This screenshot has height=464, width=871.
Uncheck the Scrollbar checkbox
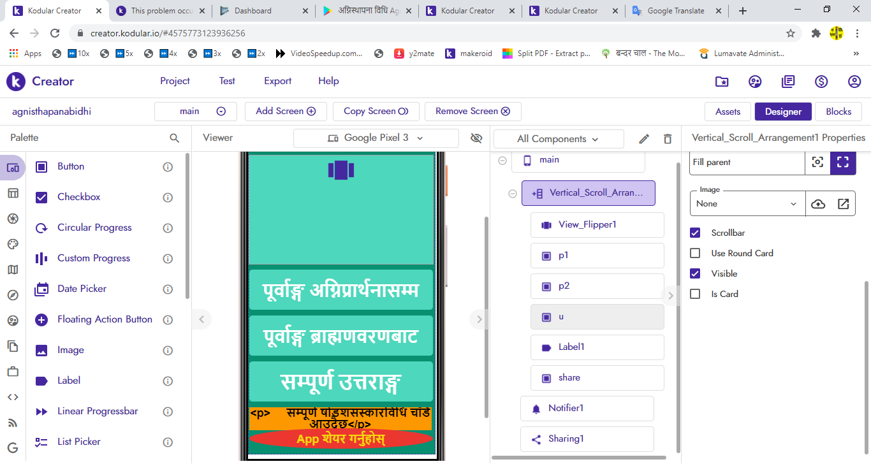696,233
